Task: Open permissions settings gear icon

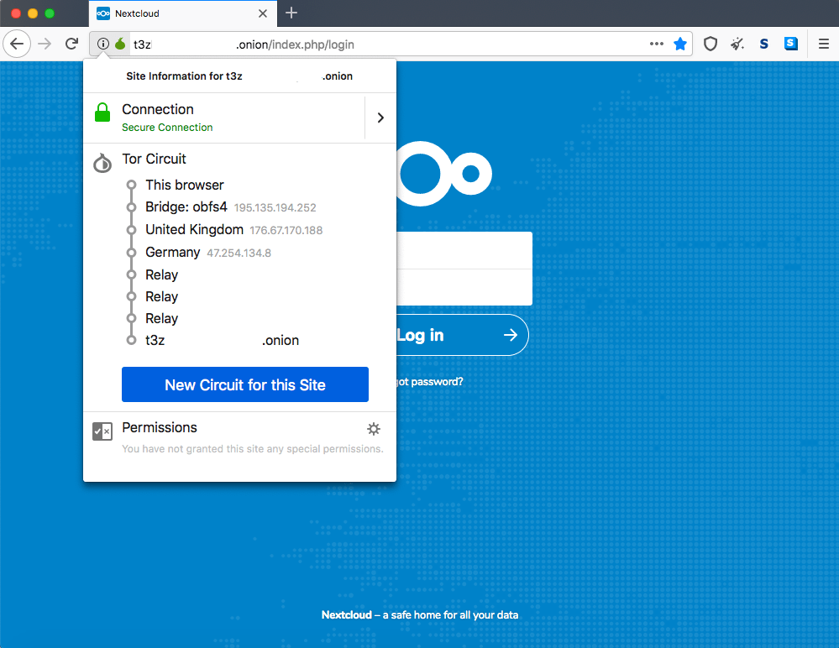Action: 374,429
